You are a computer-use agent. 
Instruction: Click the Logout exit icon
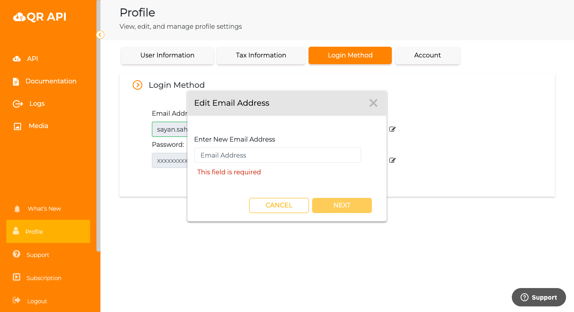pyautogui.click(x=16, y=300)
